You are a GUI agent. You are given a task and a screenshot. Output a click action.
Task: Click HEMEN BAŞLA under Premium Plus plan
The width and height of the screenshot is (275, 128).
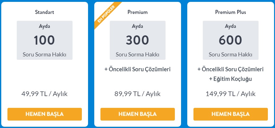point(230,114)
